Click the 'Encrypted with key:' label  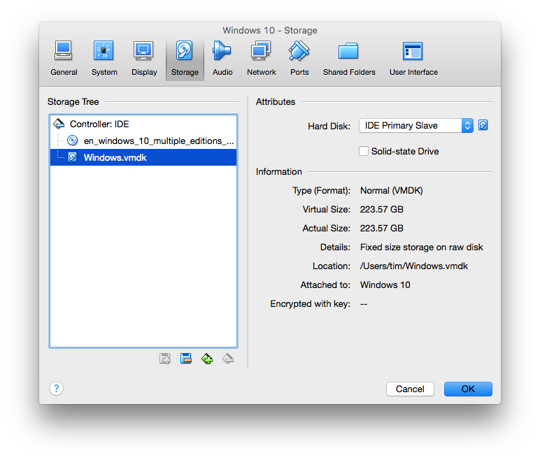pos(310,303)
